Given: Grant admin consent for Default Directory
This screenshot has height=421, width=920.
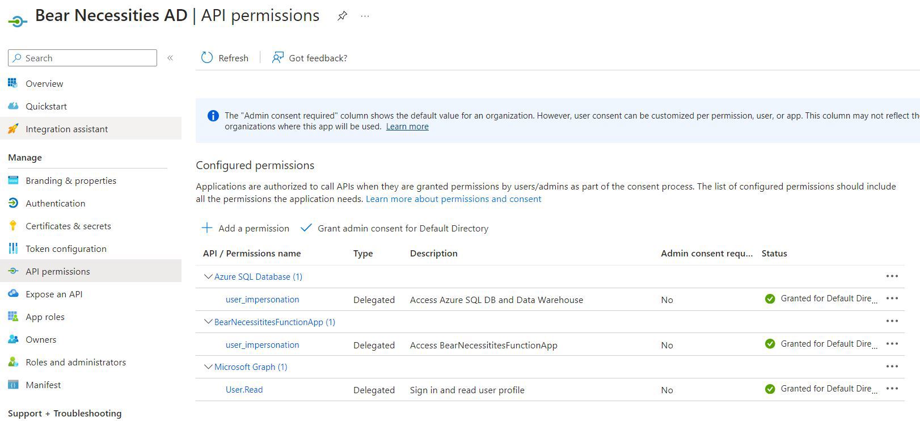Looking at the screenshot, I should [394, 228].
